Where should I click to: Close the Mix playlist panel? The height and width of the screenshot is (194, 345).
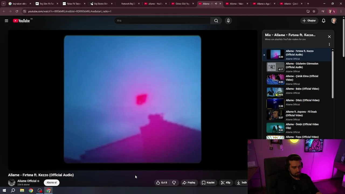click(x=329, y=37)
